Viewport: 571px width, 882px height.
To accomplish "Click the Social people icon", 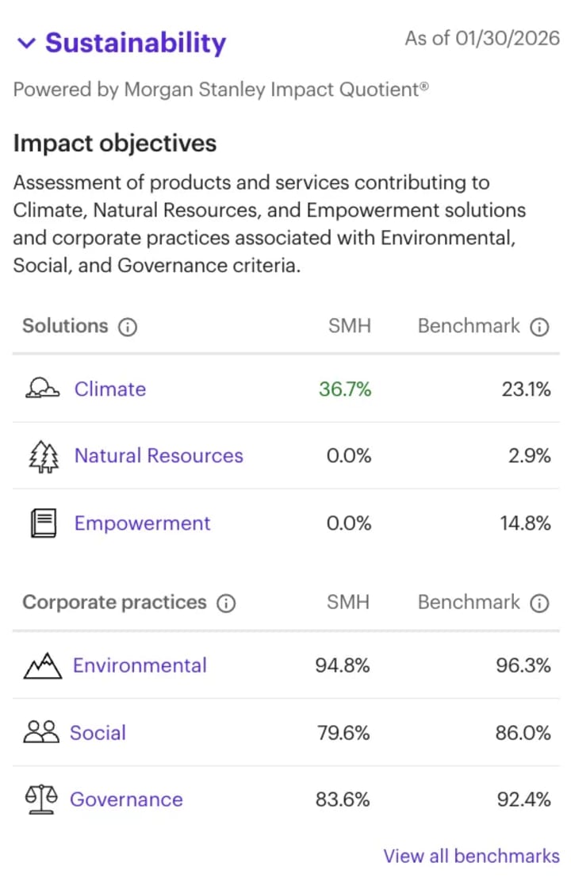I will (41, 733).
